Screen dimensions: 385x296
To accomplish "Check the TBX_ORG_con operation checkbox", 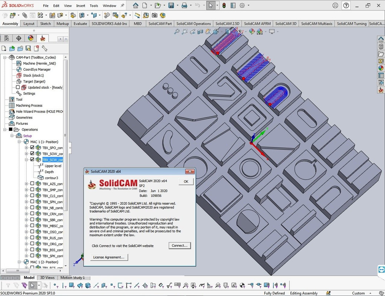I will 32,244.
